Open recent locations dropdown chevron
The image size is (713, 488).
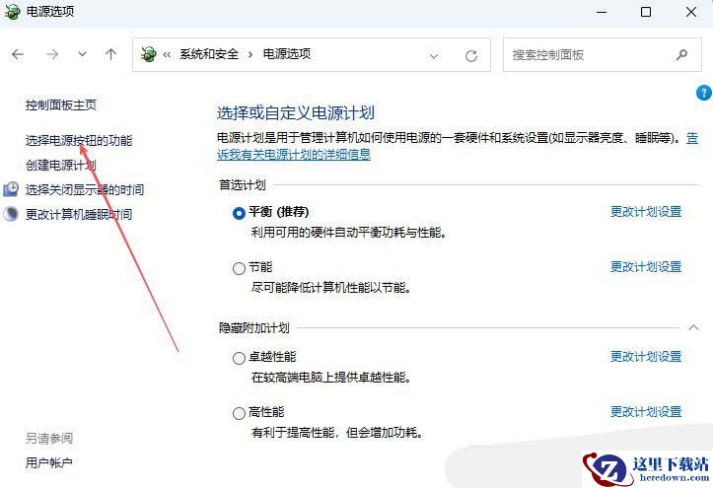(x=82, y=54)
